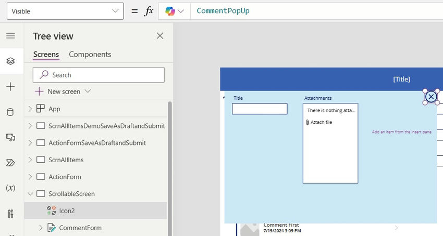This screenshot has width=443, height=236.
Task: Open the Copilot formula assistant icon
Action: [170, 11]
